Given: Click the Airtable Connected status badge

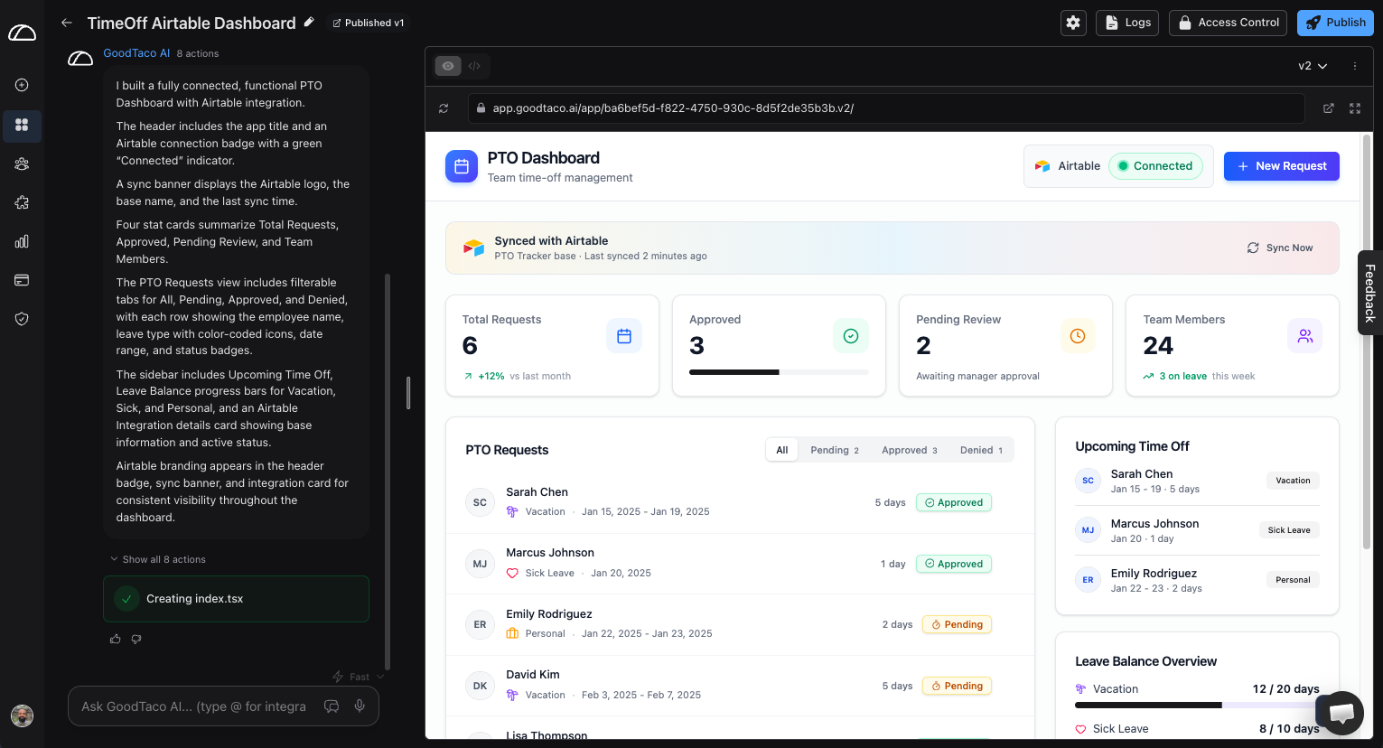Looking at the screenshot, I should 1155,166.
